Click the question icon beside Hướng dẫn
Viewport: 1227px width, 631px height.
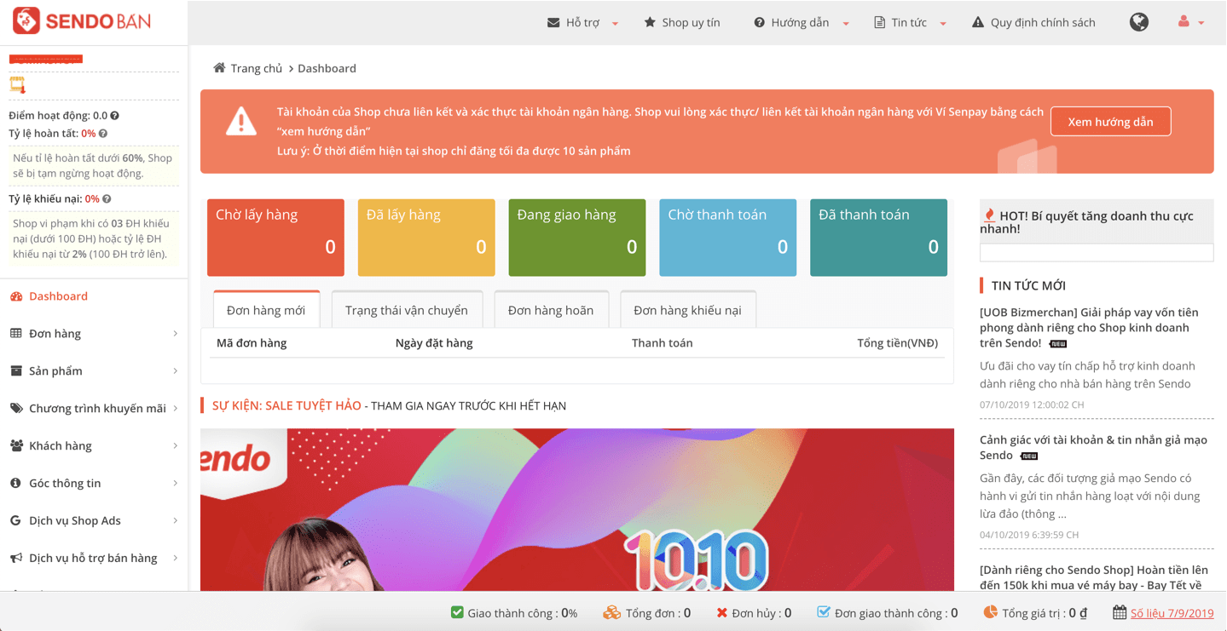[759, 23]
